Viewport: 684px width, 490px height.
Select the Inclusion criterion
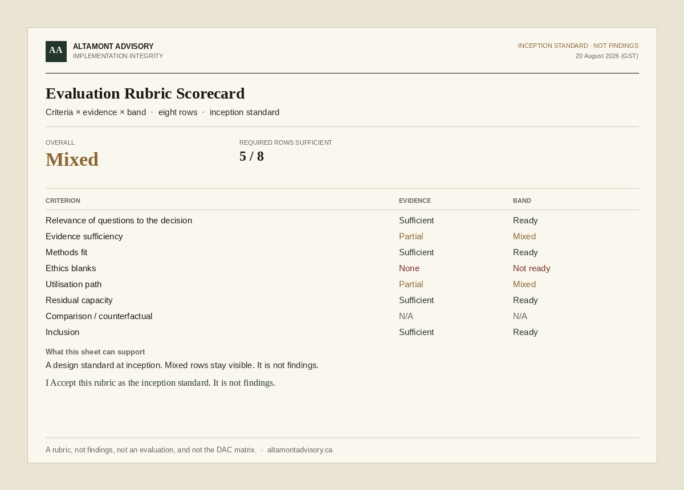click(63, 332)
